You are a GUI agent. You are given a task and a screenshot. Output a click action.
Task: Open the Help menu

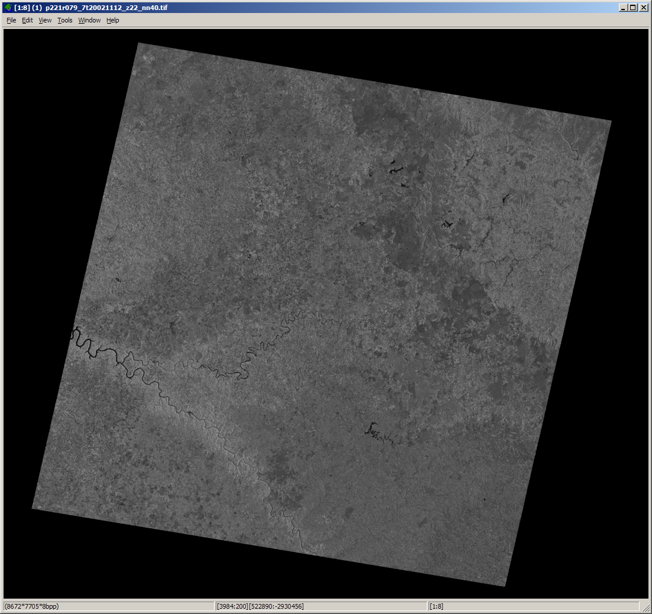point(112,20)
